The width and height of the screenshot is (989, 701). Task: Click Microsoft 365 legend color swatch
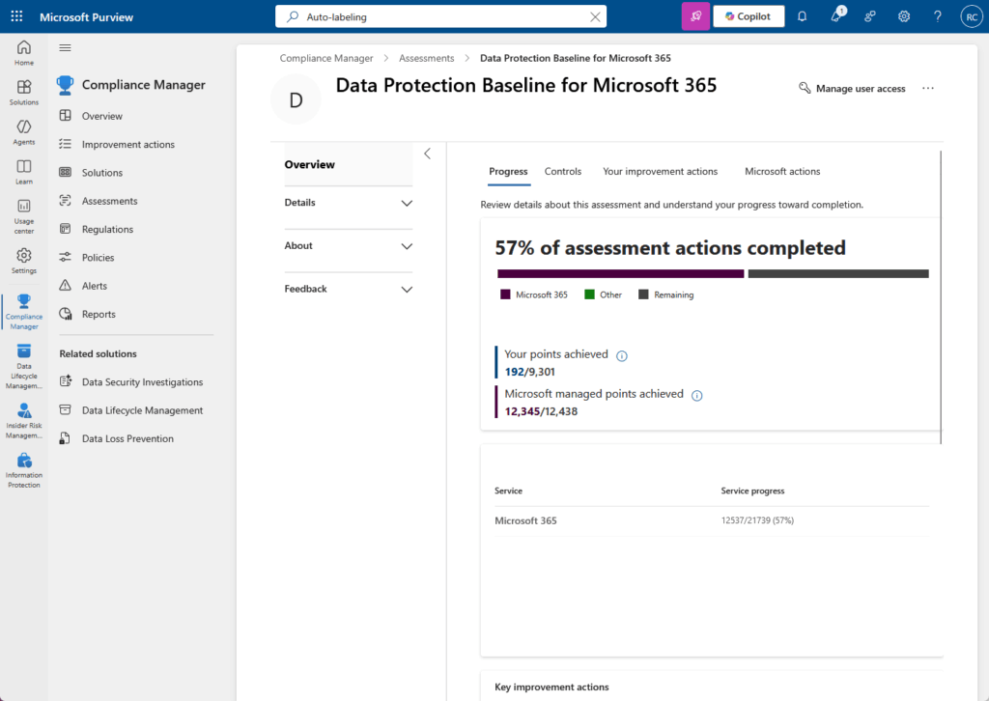pyautogui.click(x=505, y=294)
